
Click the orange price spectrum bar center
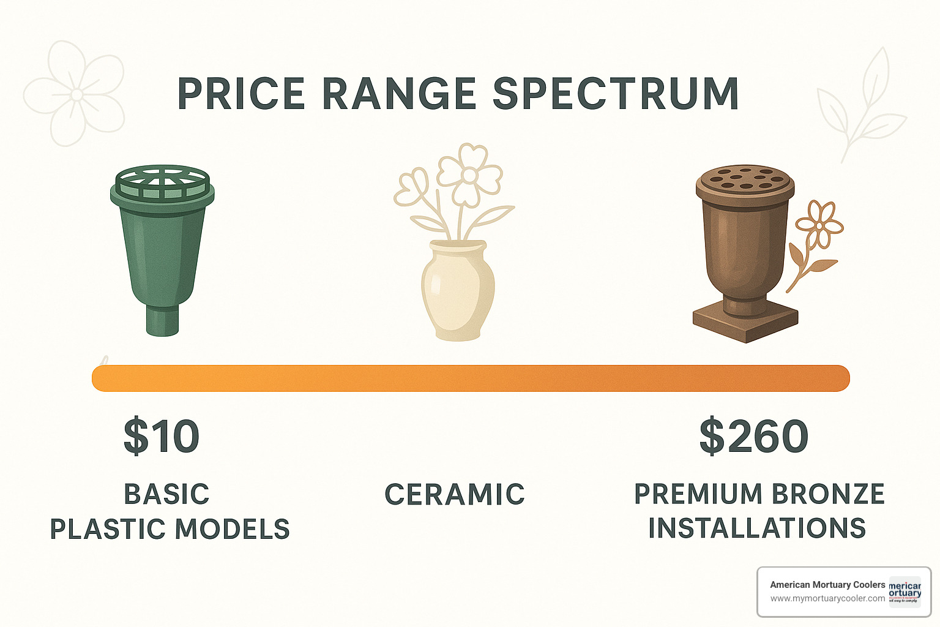point(471,378)
